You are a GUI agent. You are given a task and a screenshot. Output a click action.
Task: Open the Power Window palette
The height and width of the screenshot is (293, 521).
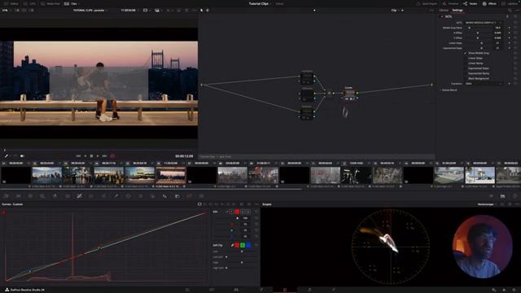(128, 196)
